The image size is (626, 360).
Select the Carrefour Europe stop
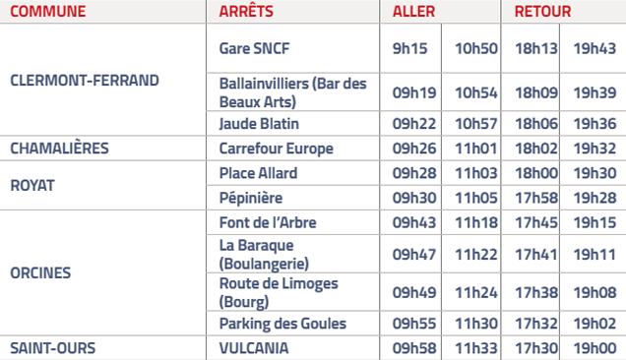[276, 149]
